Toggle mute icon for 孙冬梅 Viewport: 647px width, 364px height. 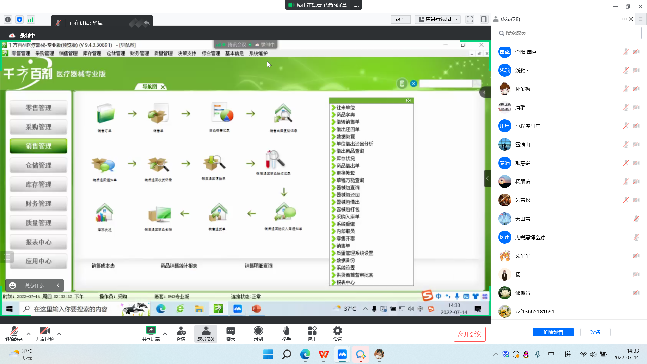pos(626,89)
